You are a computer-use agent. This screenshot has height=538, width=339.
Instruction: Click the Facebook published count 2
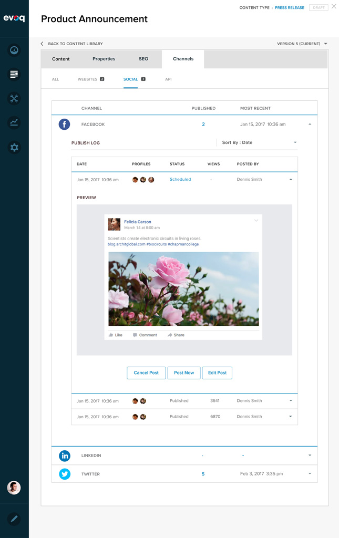pos(203,124)
